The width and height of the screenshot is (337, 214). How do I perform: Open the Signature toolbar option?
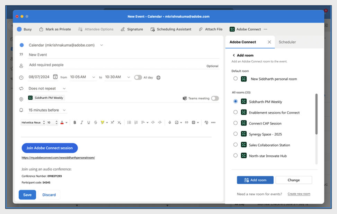coord(132,29)
